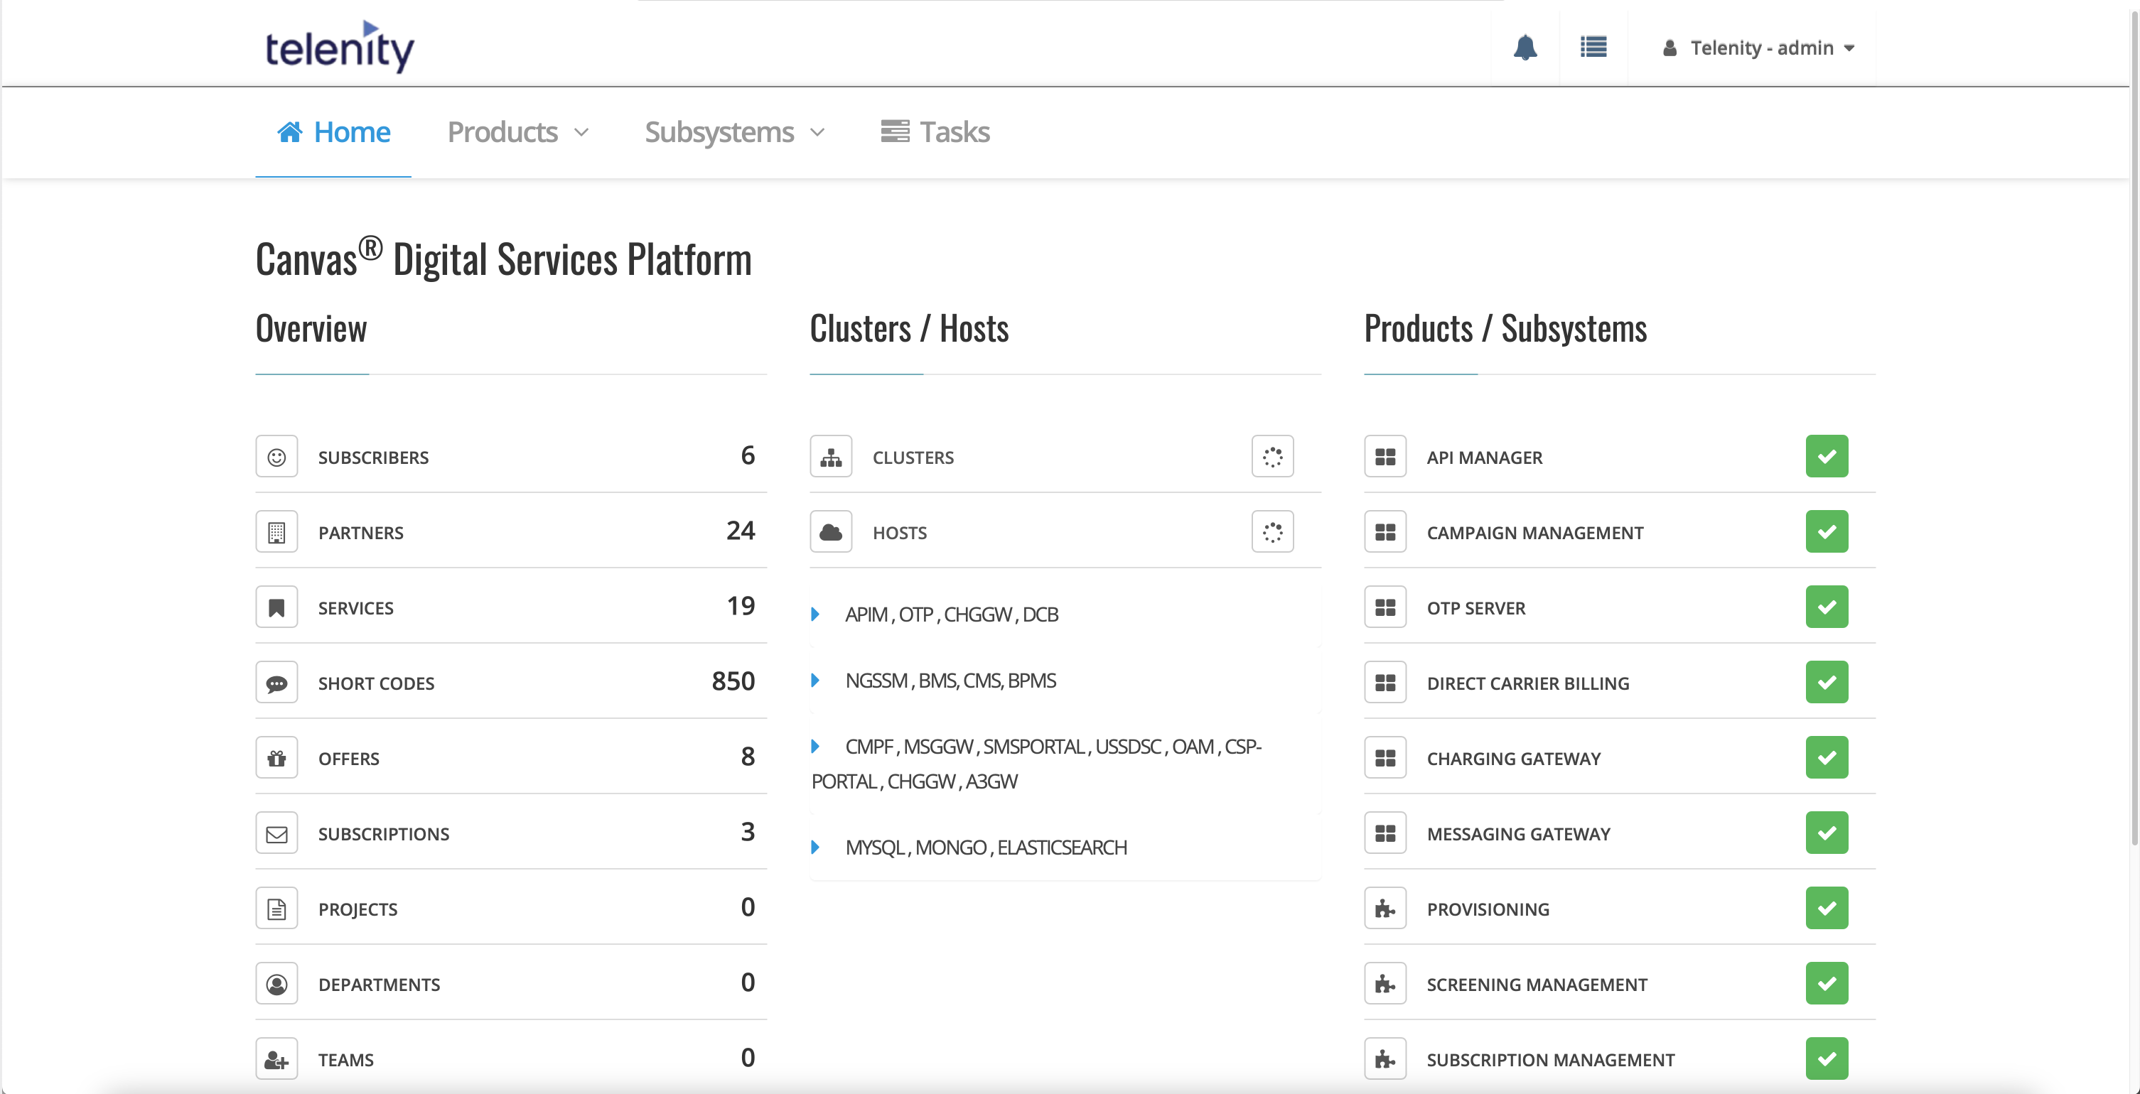The width and height of the screenshot is (2140, 1094).
Task: Click the Provisioning puzzle icon
Action: [1385, 909]
